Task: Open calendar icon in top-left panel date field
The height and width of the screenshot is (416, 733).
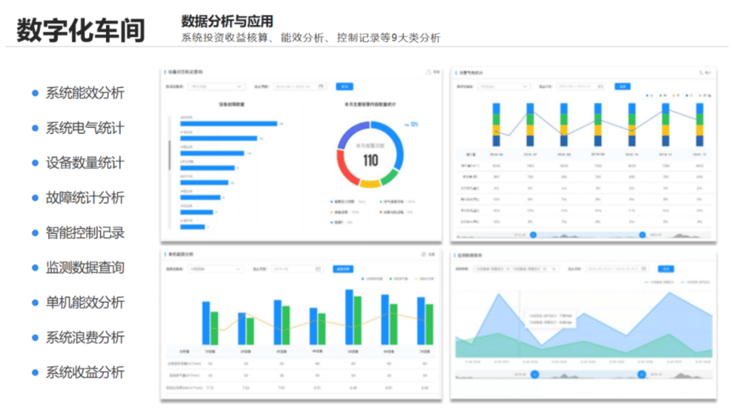Action: (x=321, y=86)
